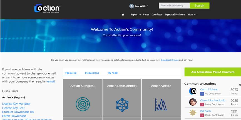Screen dimensions: 241x120
Task: Open License Key FAQ link
Action: coord(13,108)
